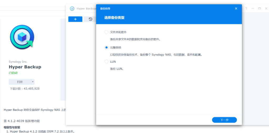Screen dimensions: 269x133
Task: Click the 下一步 button
Action: coord(224,120)
